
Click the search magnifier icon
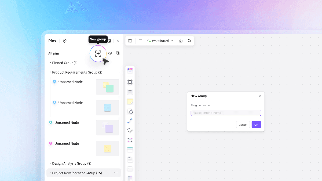click(189, 41)
